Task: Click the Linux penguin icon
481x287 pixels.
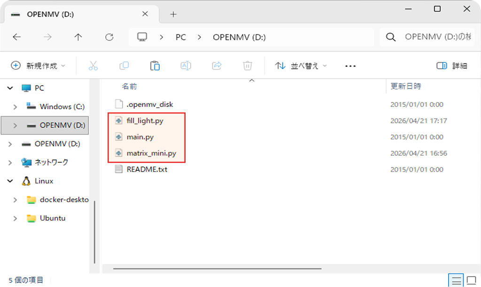Action: click(26, 181)
